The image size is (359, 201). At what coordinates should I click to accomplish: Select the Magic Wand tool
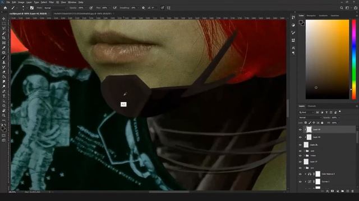tap(4, 33)
